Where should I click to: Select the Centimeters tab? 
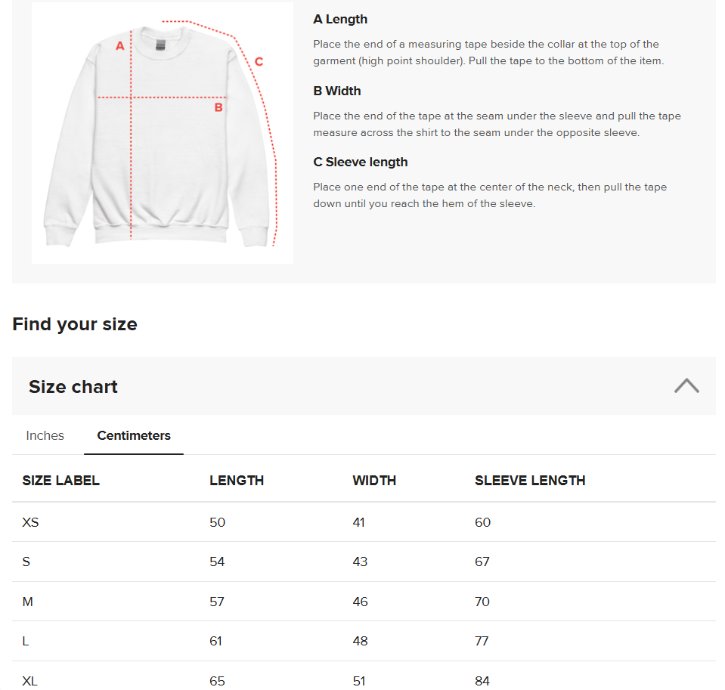[x=133, y=435]
